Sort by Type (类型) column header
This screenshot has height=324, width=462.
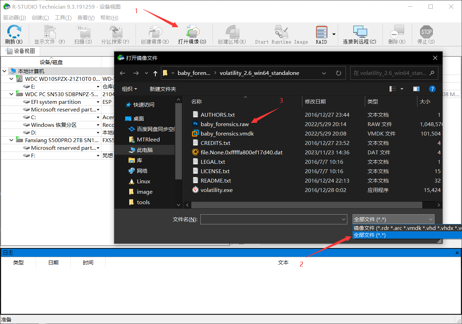(x=373, y=101)
